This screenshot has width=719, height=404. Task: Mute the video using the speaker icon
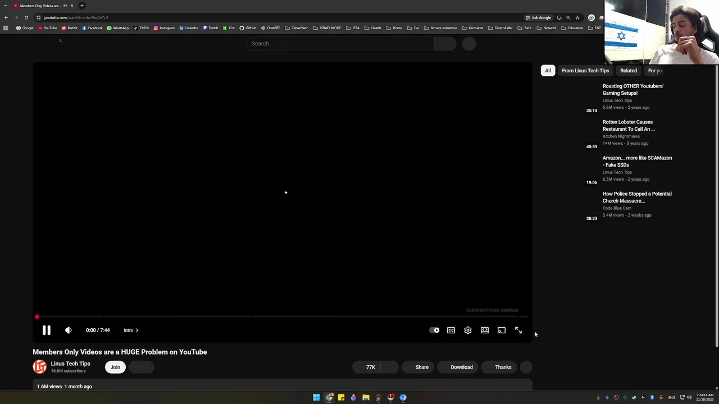(x=69, y=330)
